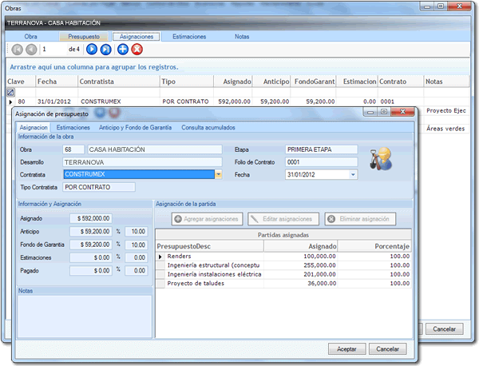479x366 pixels.
Task: Go to previous record in Obras navigator
Action: tap(31, 50)
